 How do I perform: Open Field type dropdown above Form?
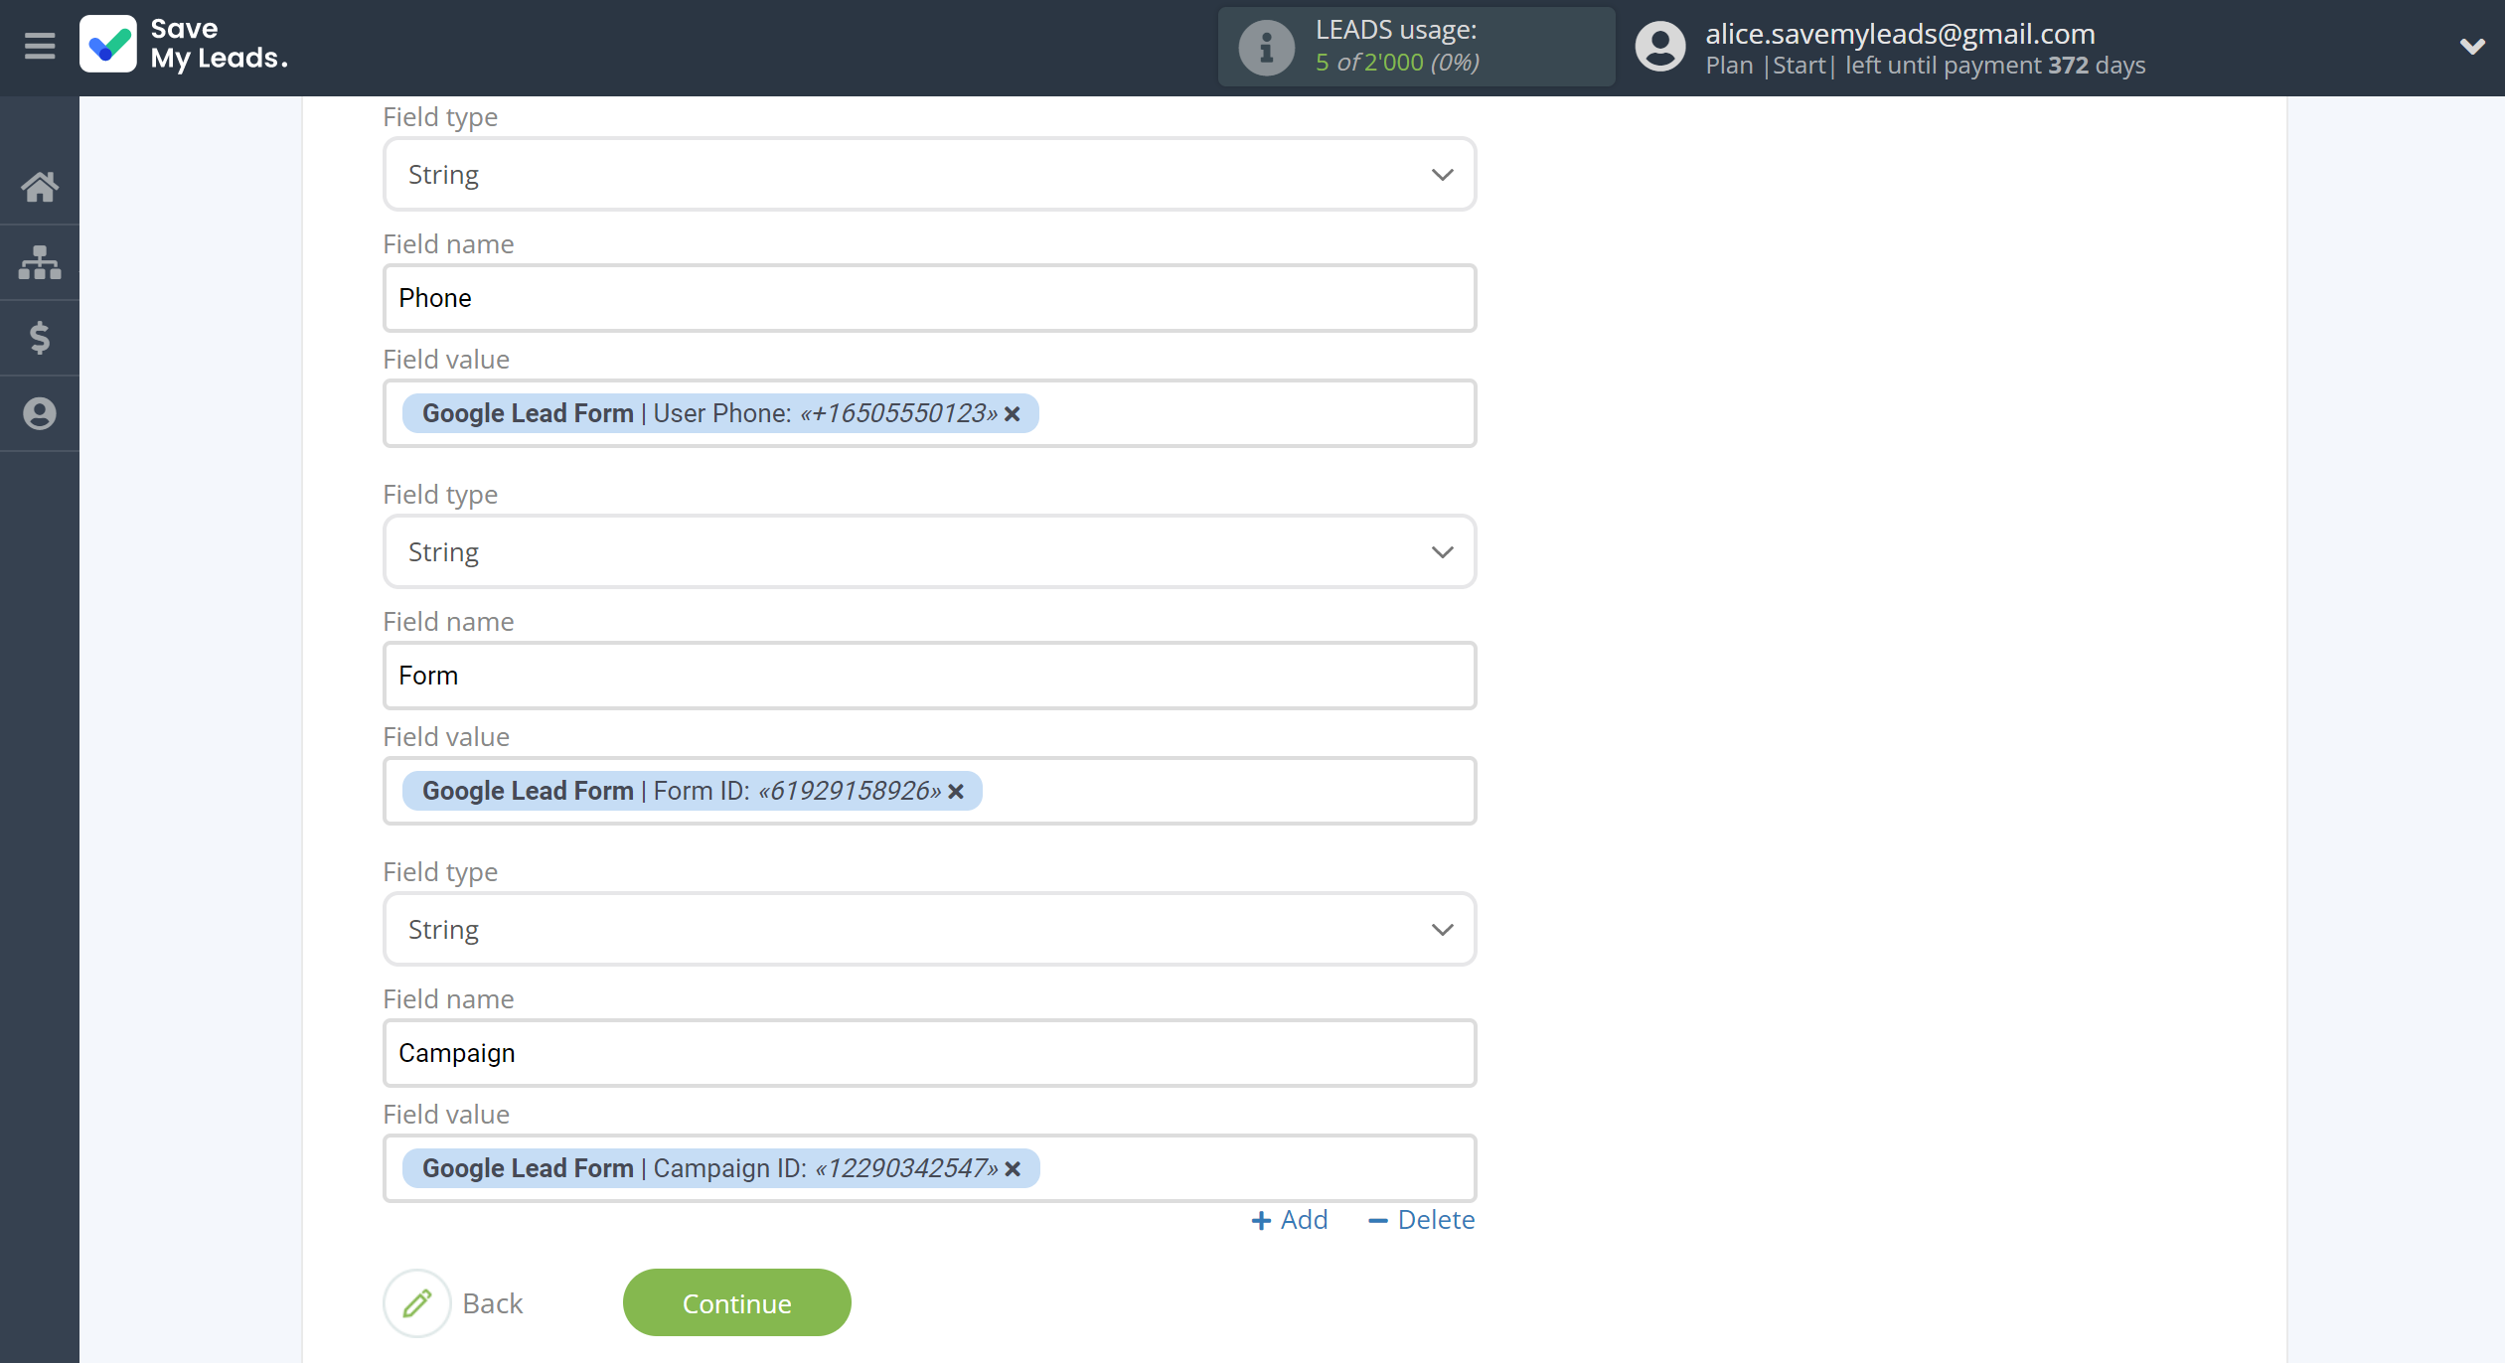[x=929, y=551]
